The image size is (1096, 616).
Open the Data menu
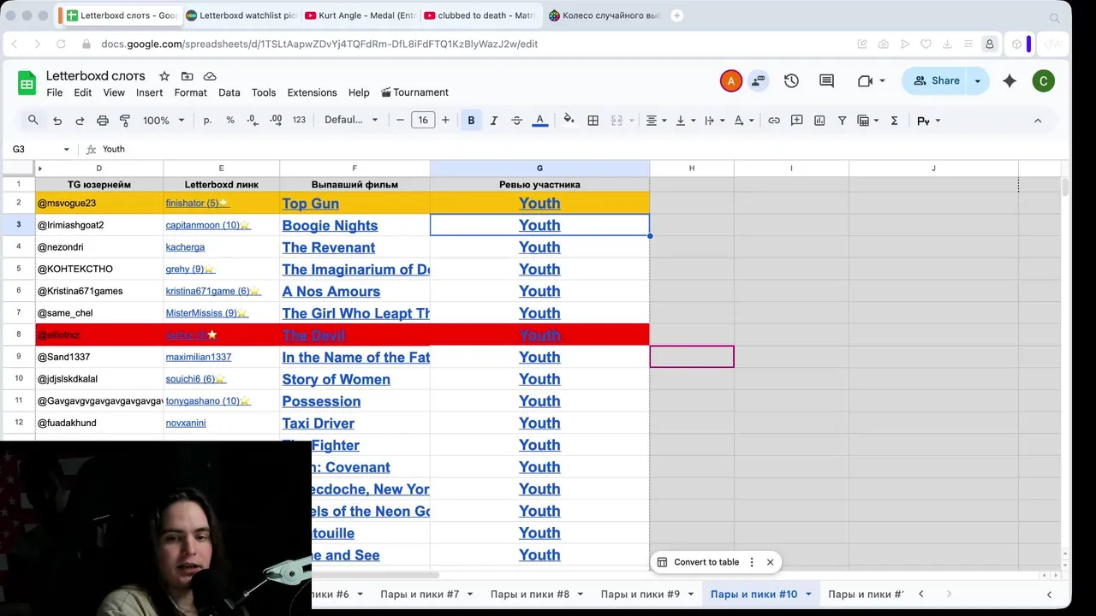coord(229,92)
